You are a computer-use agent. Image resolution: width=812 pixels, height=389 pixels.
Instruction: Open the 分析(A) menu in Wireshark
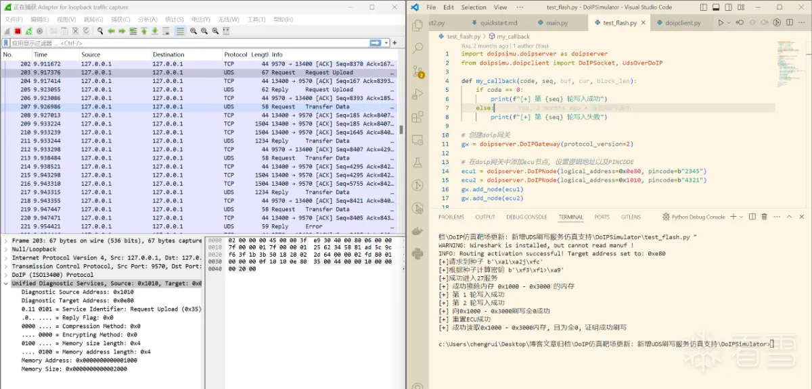(148, 20)
